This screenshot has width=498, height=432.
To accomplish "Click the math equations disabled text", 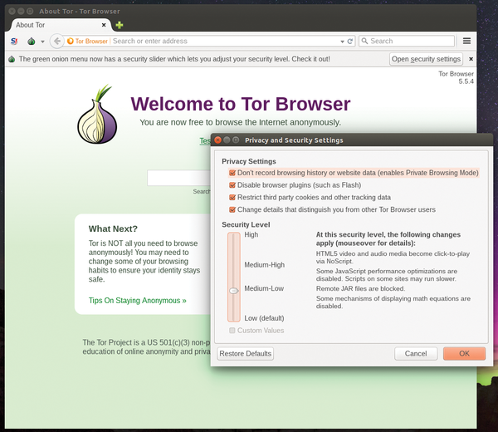I will click(x=393, y=302).
